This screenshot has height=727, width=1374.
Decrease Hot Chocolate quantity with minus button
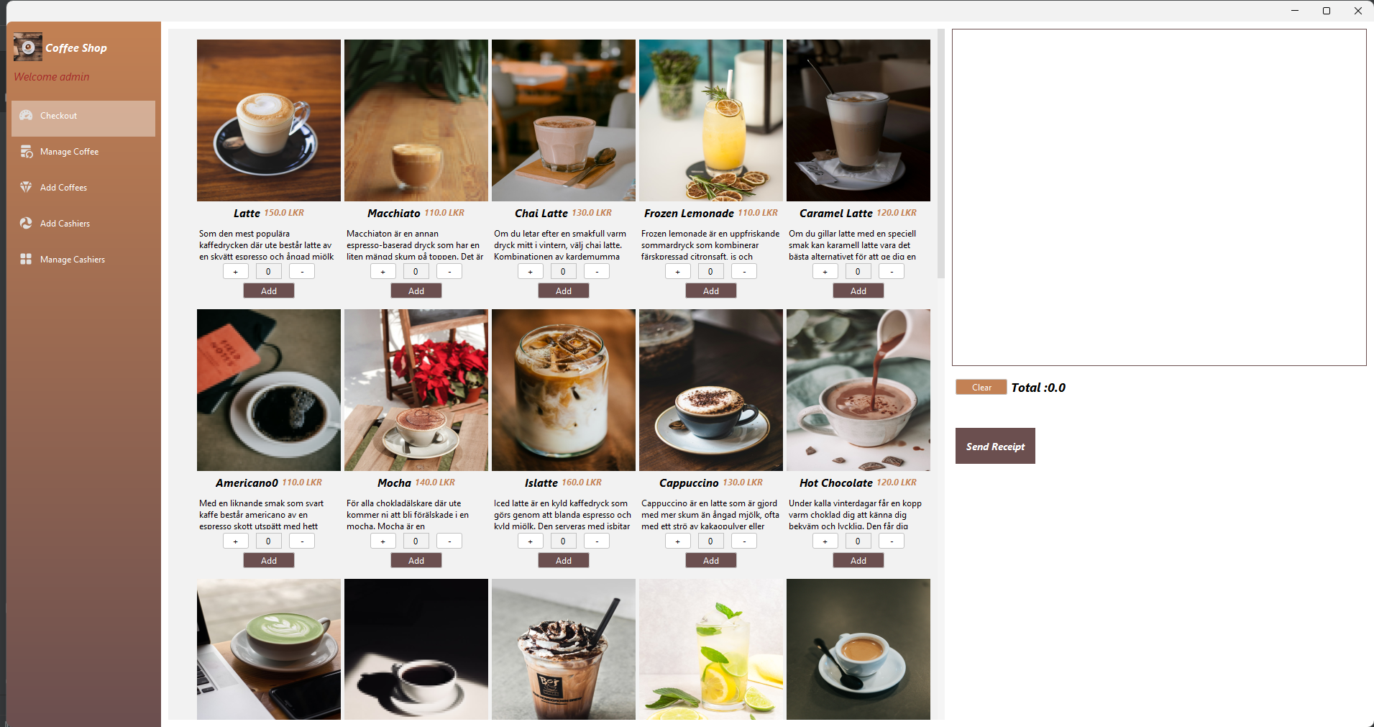(892, 541)
